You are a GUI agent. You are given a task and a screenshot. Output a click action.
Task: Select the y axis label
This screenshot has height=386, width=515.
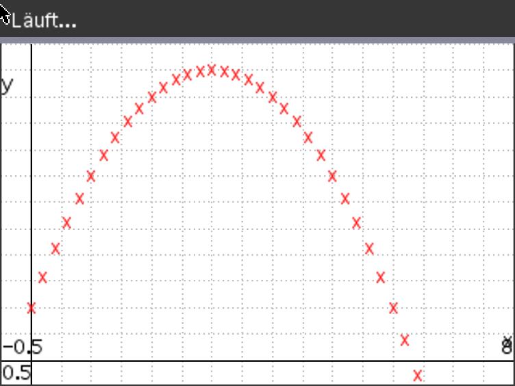point(8,85)
